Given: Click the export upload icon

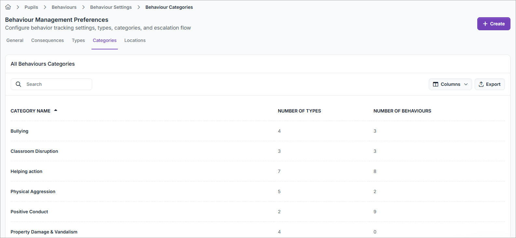Looking at the screenshot, I should [x=481, y=84].
